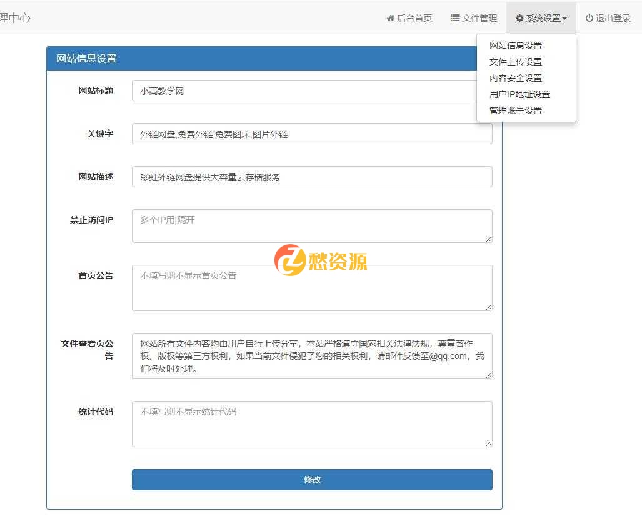Select 用户IP地址设置 menu entry
This screenshot has height=519, width=642.
tap(519, 94)
